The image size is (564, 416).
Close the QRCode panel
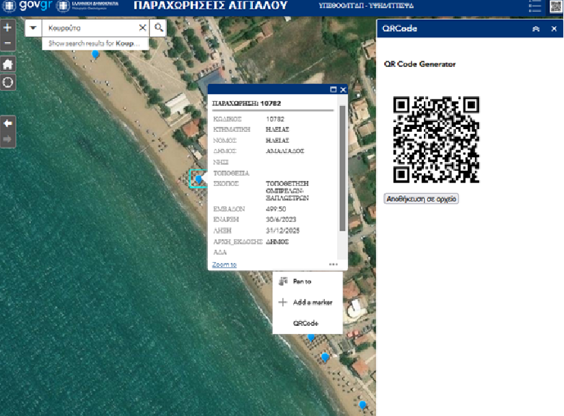coord(554,29)
